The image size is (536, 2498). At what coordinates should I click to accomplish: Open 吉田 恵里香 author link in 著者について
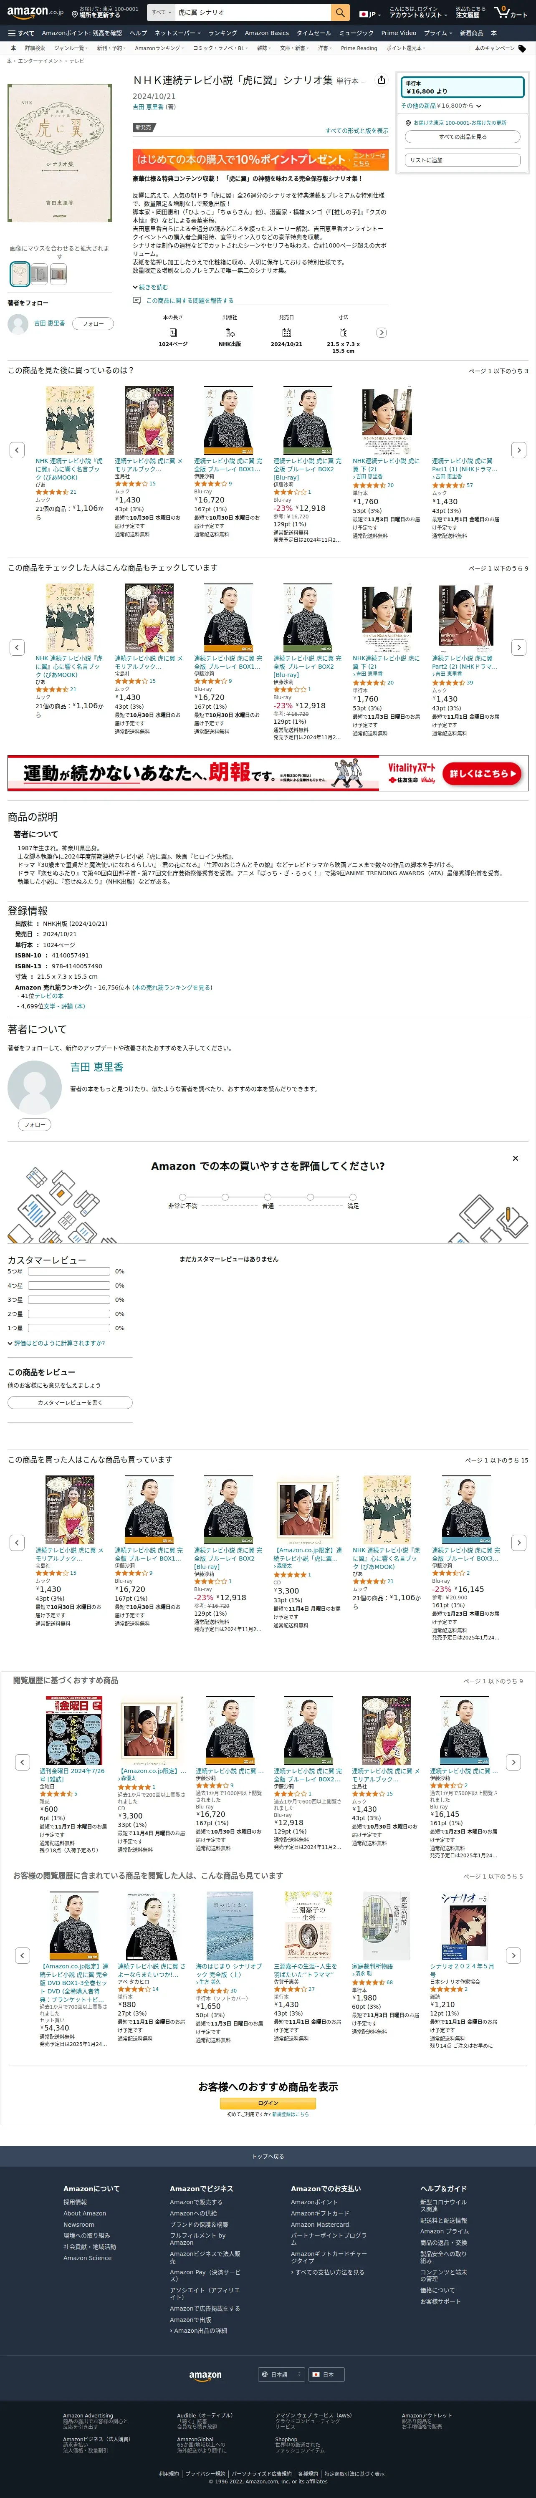[x=97, y=1067]
